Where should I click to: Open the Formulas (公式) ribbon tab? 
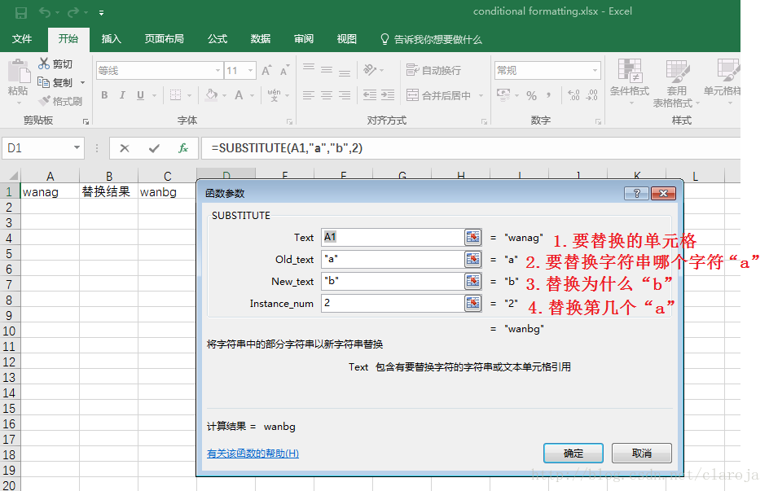[218, 39]
